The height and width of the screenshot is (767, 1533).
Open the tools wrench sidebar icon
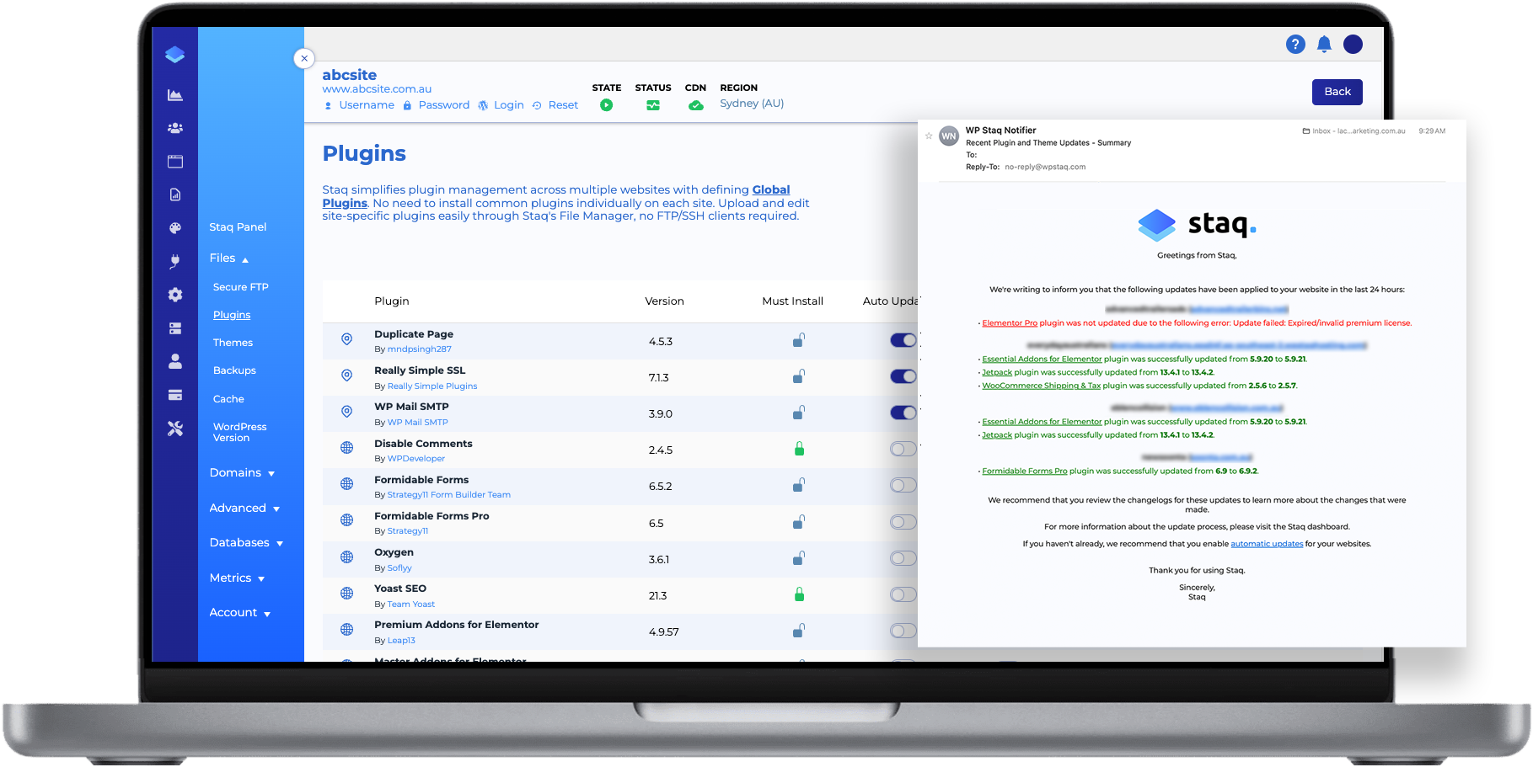pyautogui.click(x=175, y=429)
